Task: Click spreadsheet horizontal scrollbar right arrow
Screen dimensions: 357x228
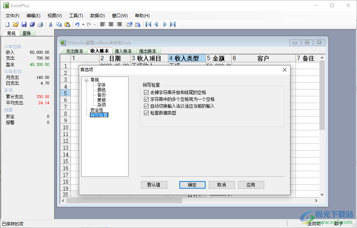Action: [316, 200]
